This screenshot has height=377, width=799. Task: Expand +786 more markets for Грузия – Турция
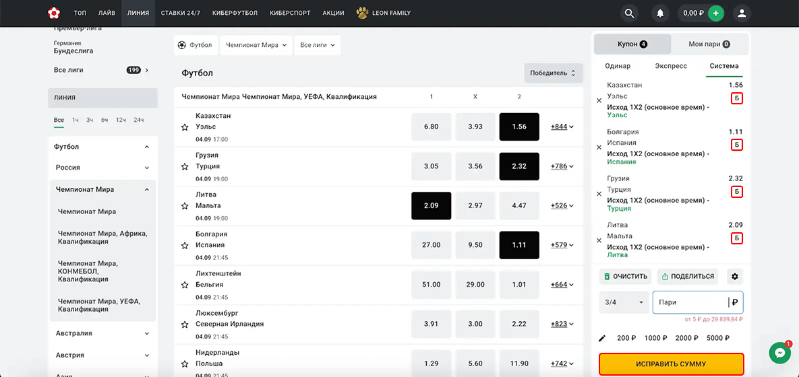[562, 166]
